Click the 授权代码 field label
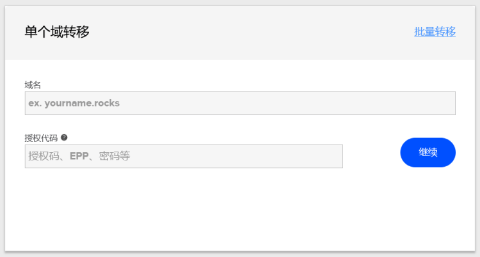The image size is (480, 257). point(41,138)
